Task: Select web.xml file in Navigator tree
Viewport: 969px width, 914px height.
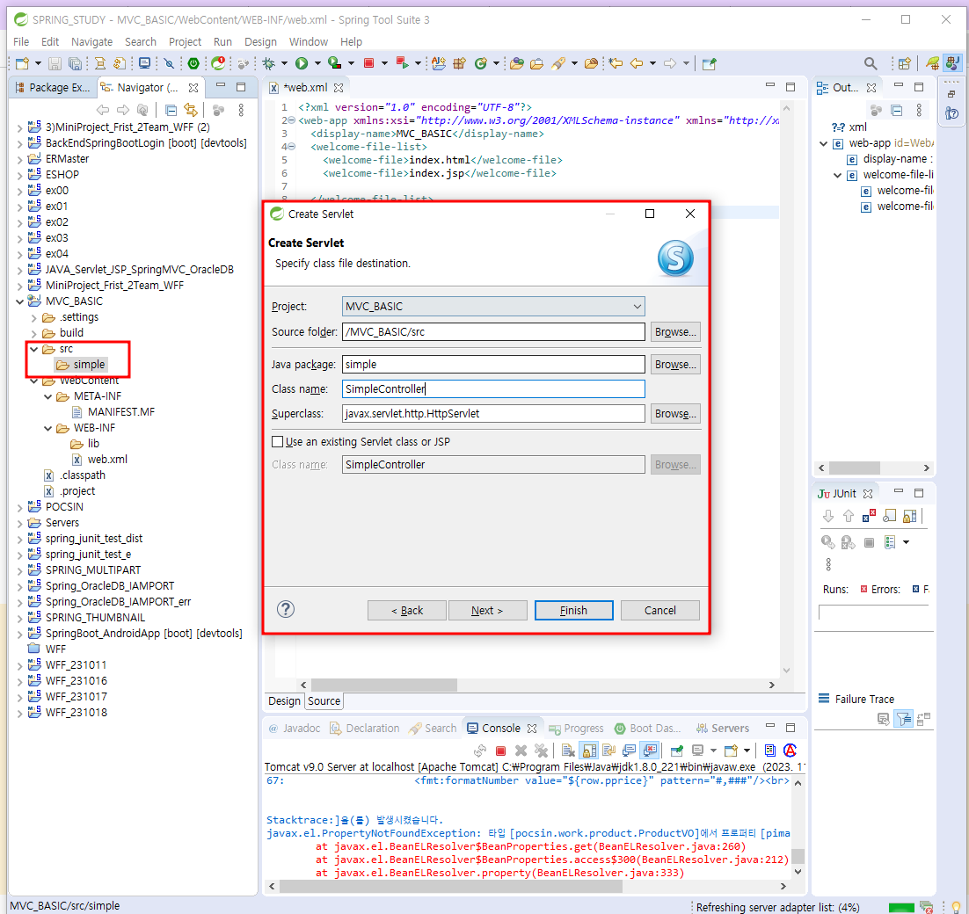Action: (x=100, y=460)
